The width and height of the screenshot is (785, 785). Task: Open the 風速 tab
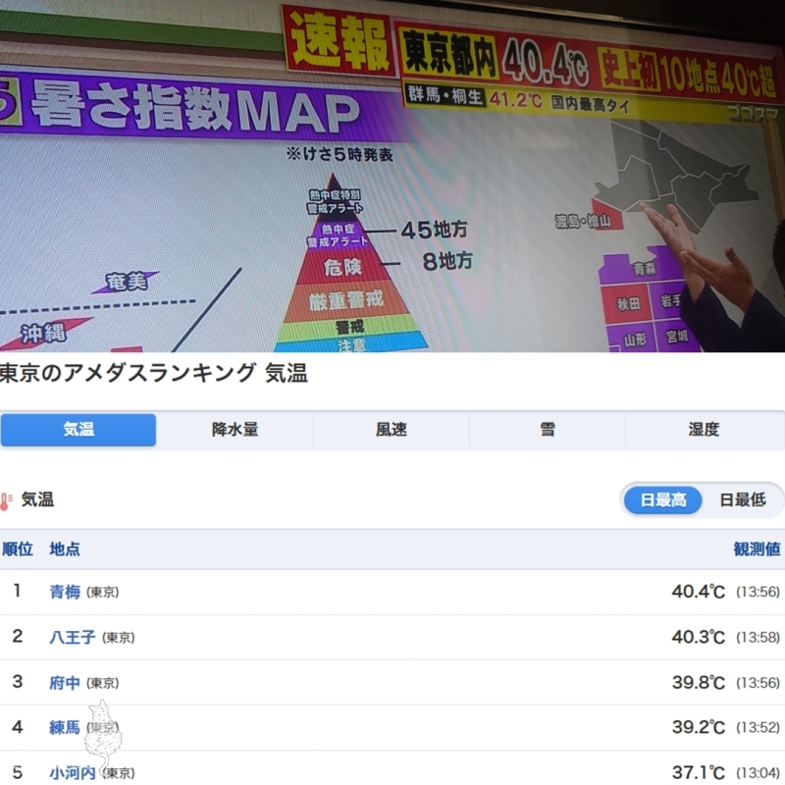tap(391, 430)
